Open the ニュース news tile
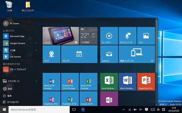The image size is (182, 113). click(x=61, y=36)
